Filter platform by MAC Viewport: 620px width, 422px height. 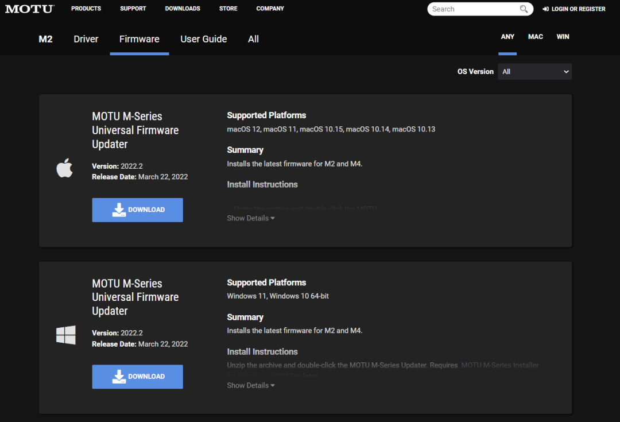[535, 37]
